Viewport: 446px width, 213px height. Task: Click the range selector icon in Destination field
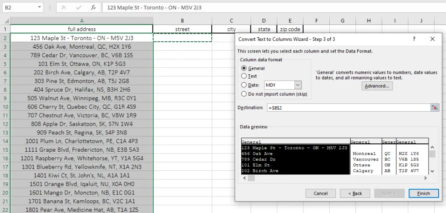point(435,108)
